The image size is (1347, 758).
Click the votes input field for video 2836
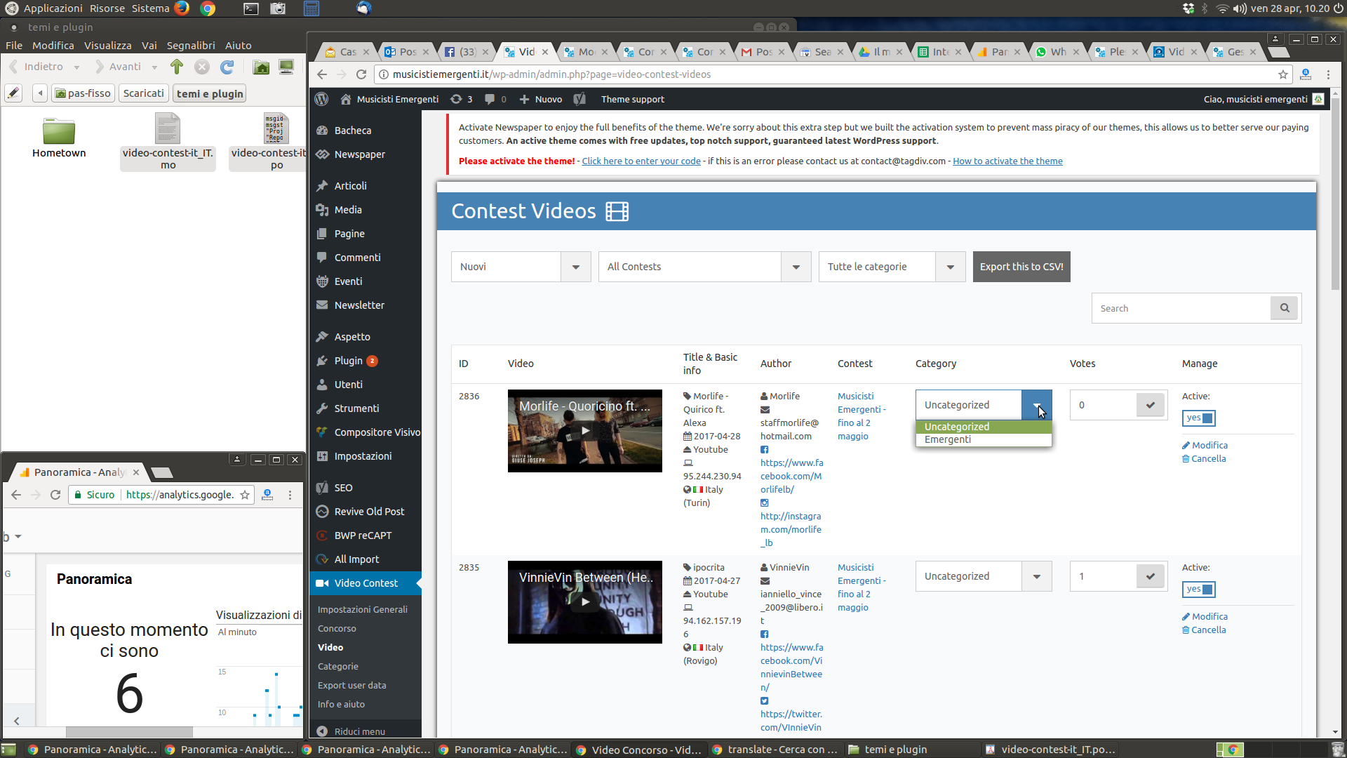click(1103, 405)
